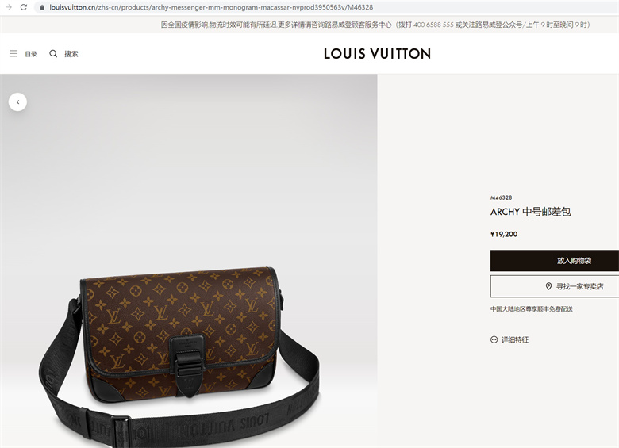Expand 详细特征 product details
Viewport: 619px width, 448px height.
click(515, 339)
